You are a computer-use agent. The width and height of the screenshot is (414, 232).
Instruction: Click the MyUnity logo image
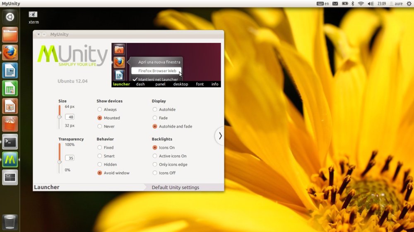(72, 56)
